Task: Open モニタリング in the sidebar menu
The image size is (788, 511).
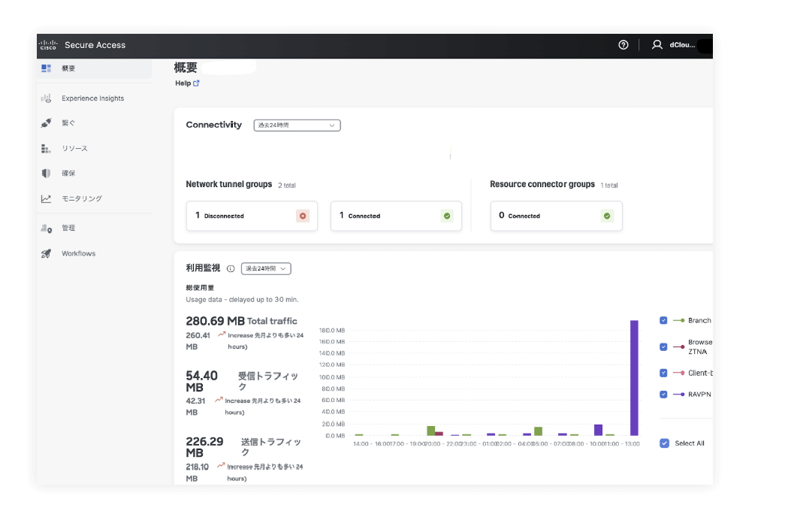Action: 81,199
